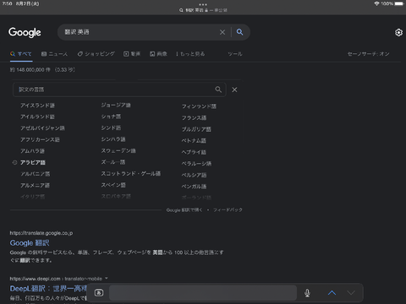Expand the もっと見る menu
Screen dimensions: 406x304
[190, 54]
